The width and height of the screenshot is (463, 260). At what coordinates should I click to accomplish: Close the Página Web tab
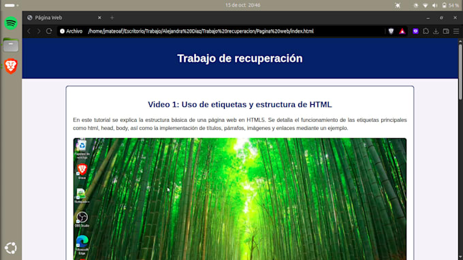pyautogui.click(x=99, y=18)
